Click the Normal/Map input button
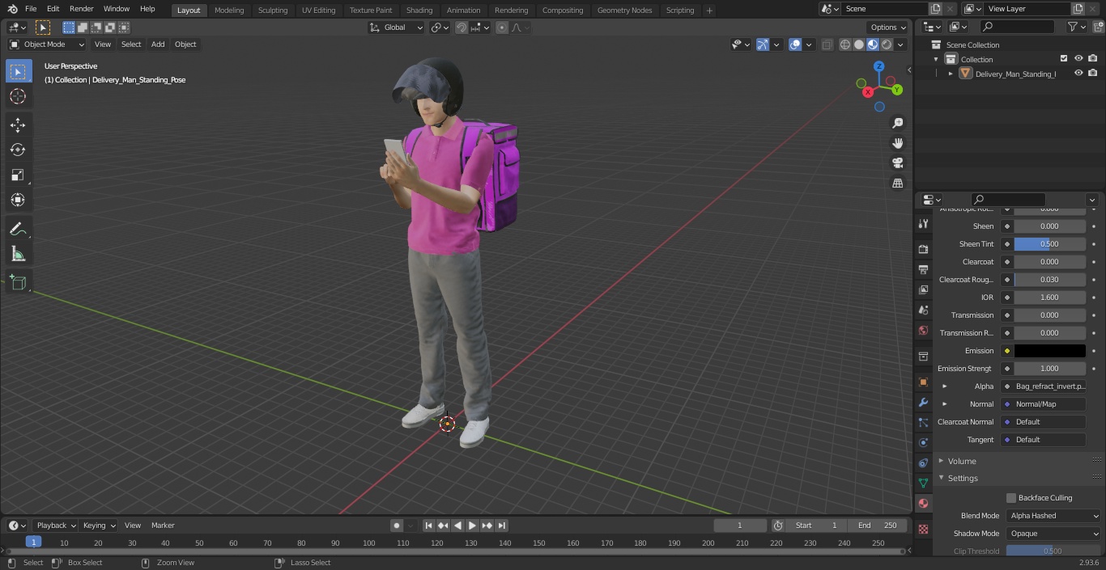 tap(1044, 404)
